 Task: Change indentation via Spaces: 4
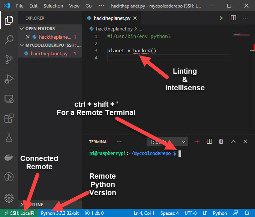169,213
